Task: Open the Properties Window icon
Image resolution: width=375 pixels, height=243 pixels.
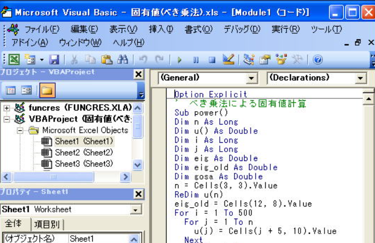Action: (x=265, y=59)
